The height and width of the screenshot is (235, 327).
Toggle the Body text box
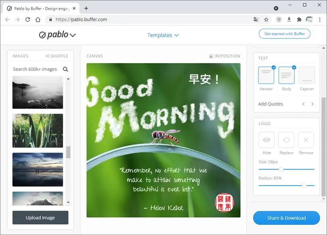point(286,75)
